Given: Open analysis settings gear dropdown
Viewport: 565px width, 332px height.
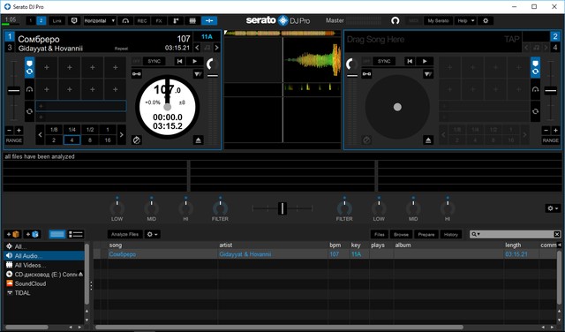Looking at the screenshot, I should coord(152,234).
